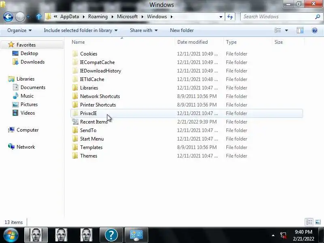This screenshot has height=243, width=324.
Task: Sort by the Name column header
Action: [x=122, y=42]
